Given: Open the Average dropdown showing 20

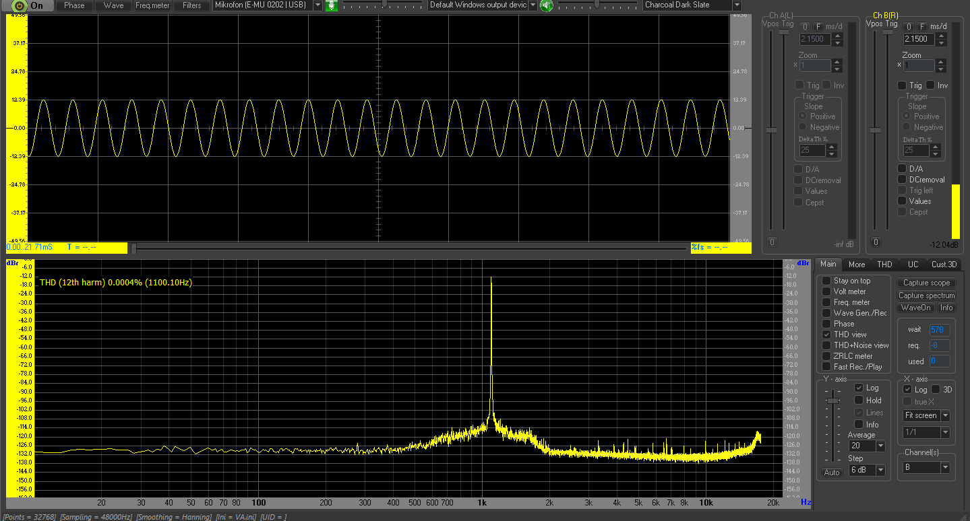Looking at the screenshot, I should coord(880,446).
